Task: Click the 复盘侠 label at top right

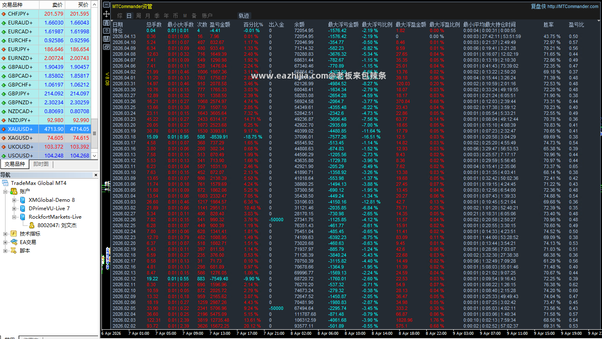Action: [538, 6]
